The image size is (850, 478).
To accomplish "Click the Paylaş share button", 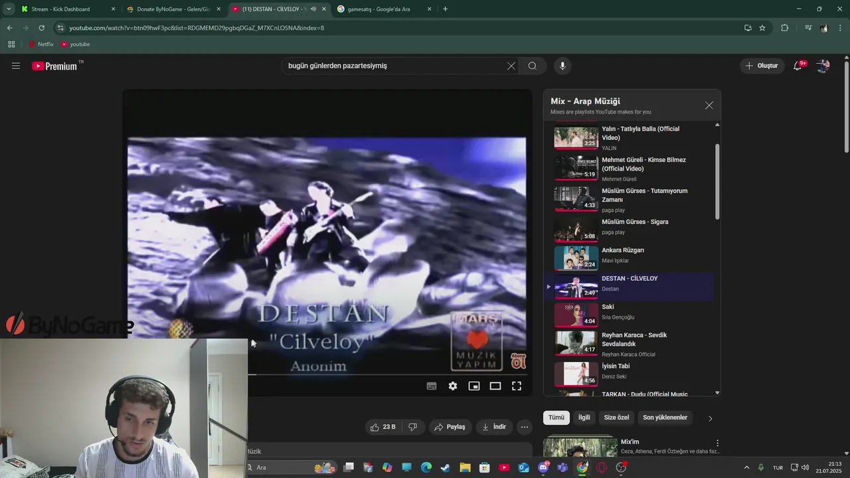I will [450, 427].
